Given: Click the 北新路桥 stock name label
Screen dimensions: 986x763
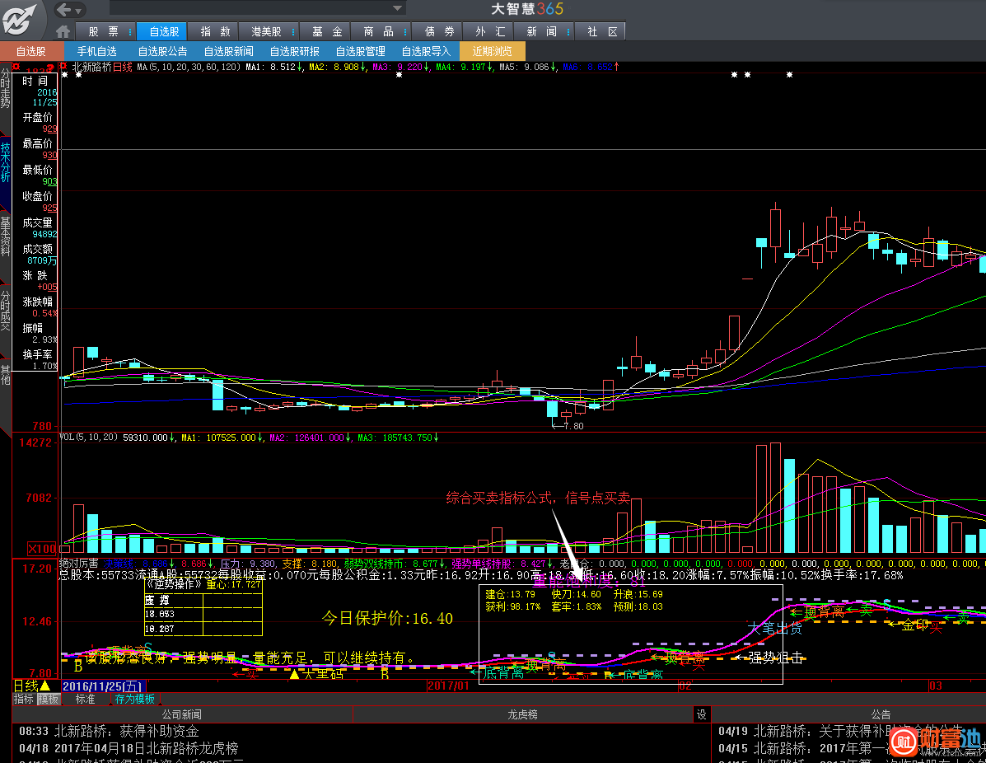Looking at the screenshot, I should tap(91, 67).
